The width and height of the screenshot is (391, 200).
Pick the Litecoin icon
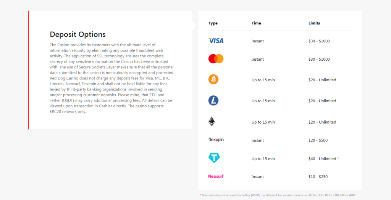point(213,100)
